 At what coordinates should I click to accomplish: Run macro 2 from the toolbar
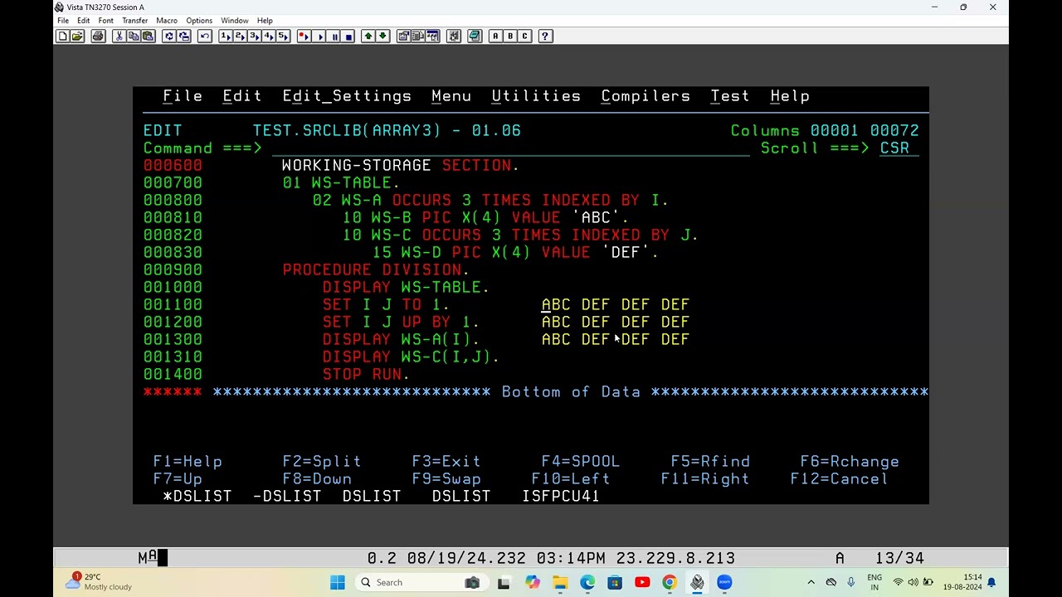tap(240, 36)
